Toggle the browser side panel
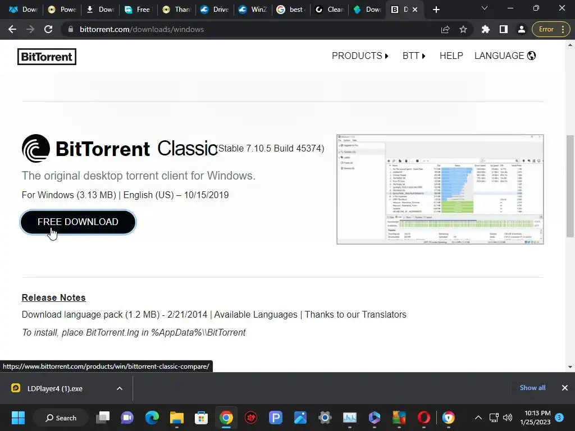The image size is (575, 431). coord(504,29)
